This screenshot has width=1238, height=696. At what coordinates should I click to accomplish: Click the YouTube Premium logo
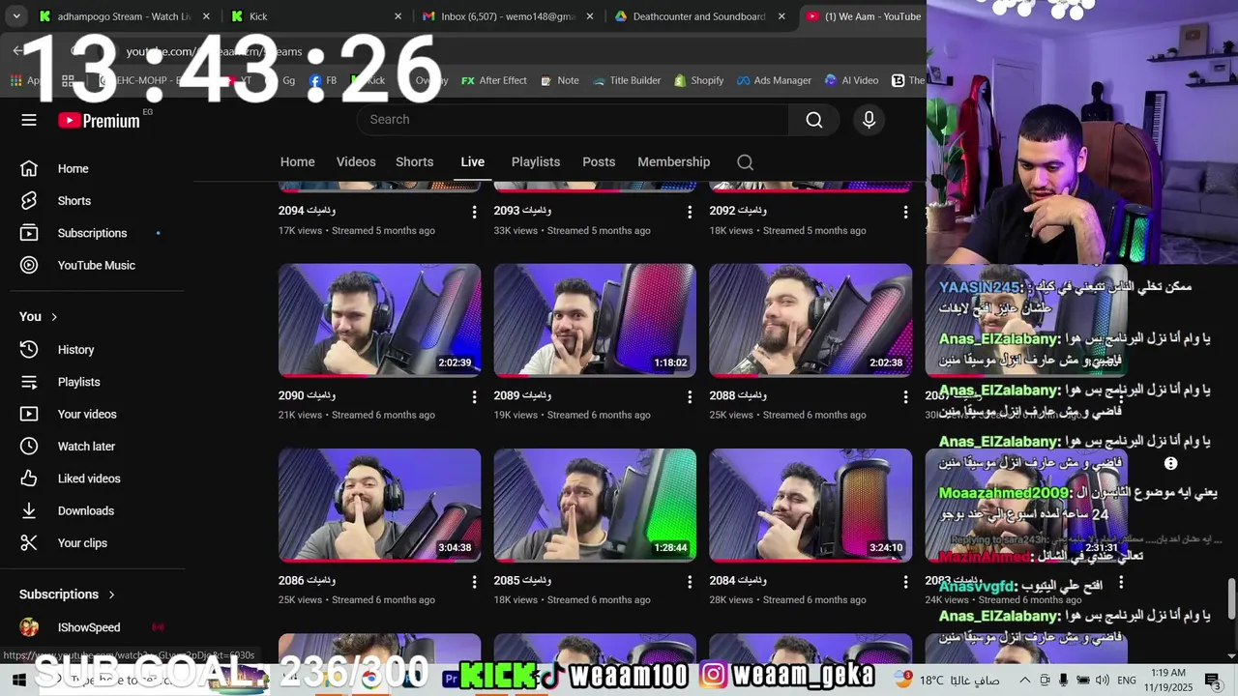(99, 121)
